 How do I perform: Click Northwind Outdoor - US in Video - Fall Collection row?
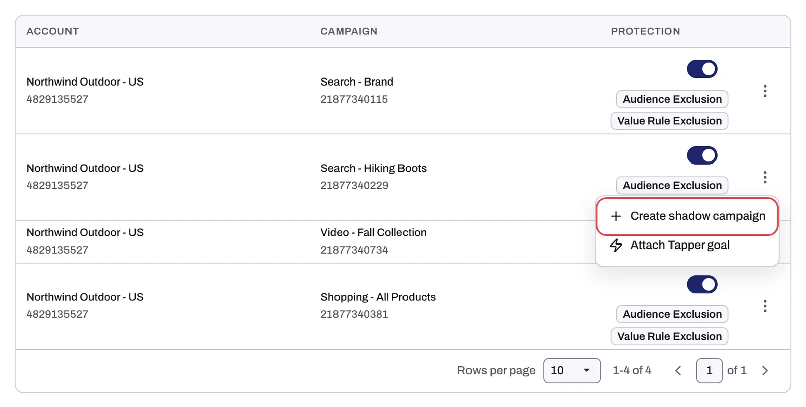pyautogui.click(x=85, y=232)
